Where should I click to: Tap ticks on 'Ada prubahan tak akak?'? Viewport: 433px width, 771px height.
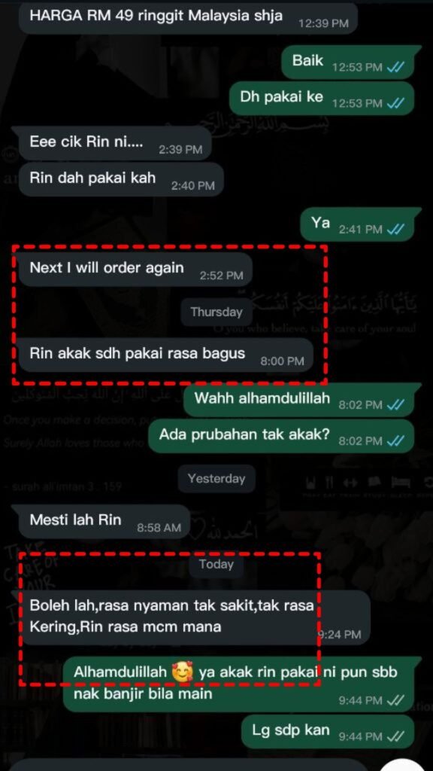395,441
